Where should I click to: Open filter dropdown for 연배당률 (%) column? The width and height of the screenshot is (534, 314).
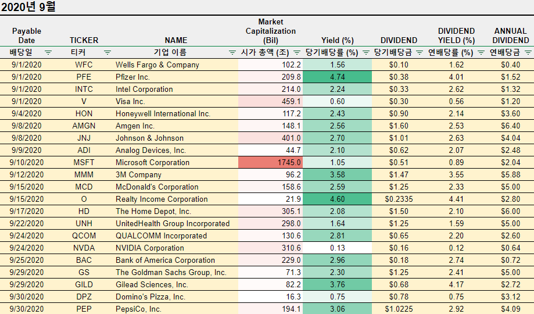pos(481,52)
